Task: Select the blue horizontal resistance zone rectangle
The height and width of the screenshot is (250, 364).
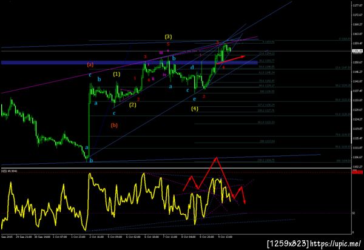Action: [130, 62]
